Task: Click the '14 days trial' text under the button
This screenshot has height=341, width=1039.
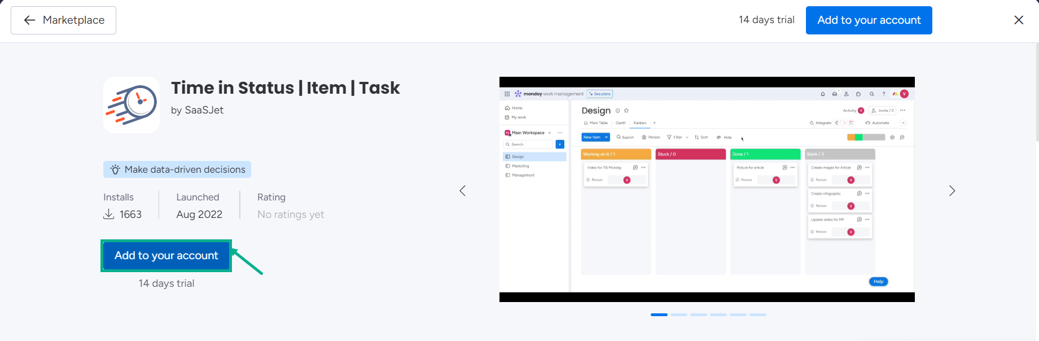Action: (166, 283)
